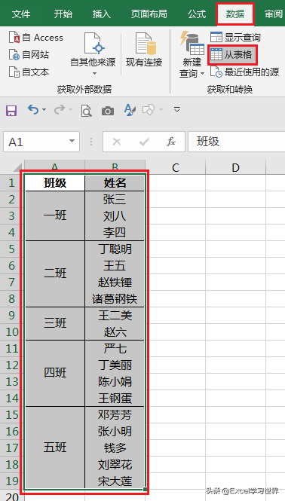Select the 数据 ribbon tab
Screen dimensions: 285x501
pyautogui.click(x=235, y=14)
